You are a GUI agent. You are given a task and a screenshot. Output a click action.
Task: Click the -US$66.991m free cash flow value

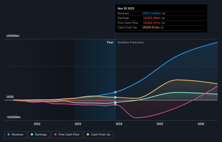pos(151,23)
